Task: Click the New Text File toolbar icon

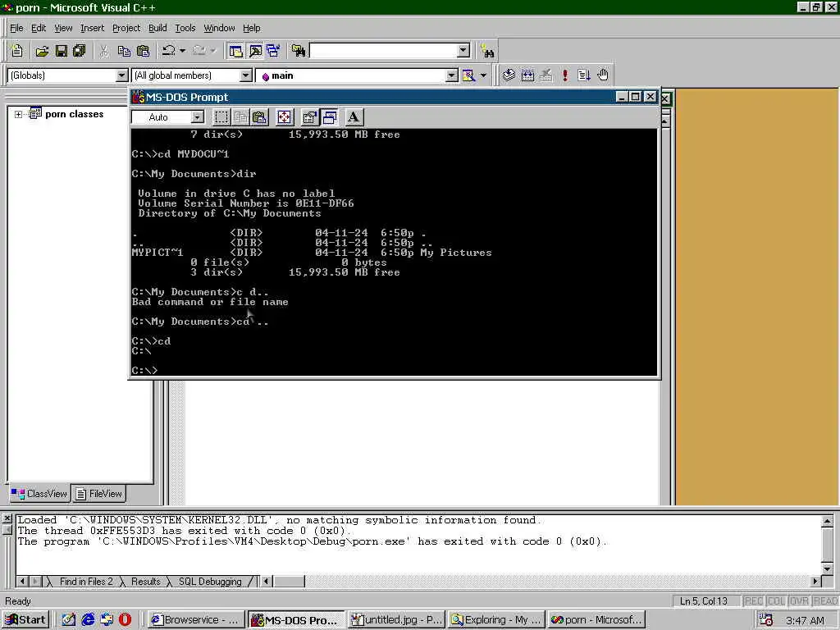Action: [17, 51]
